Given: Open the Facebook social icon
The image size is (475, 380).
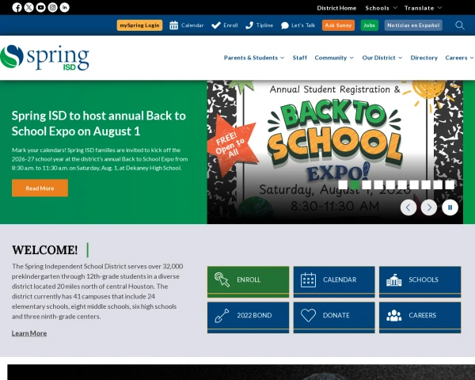Looking at the screenshot, I should coord(17,7).
